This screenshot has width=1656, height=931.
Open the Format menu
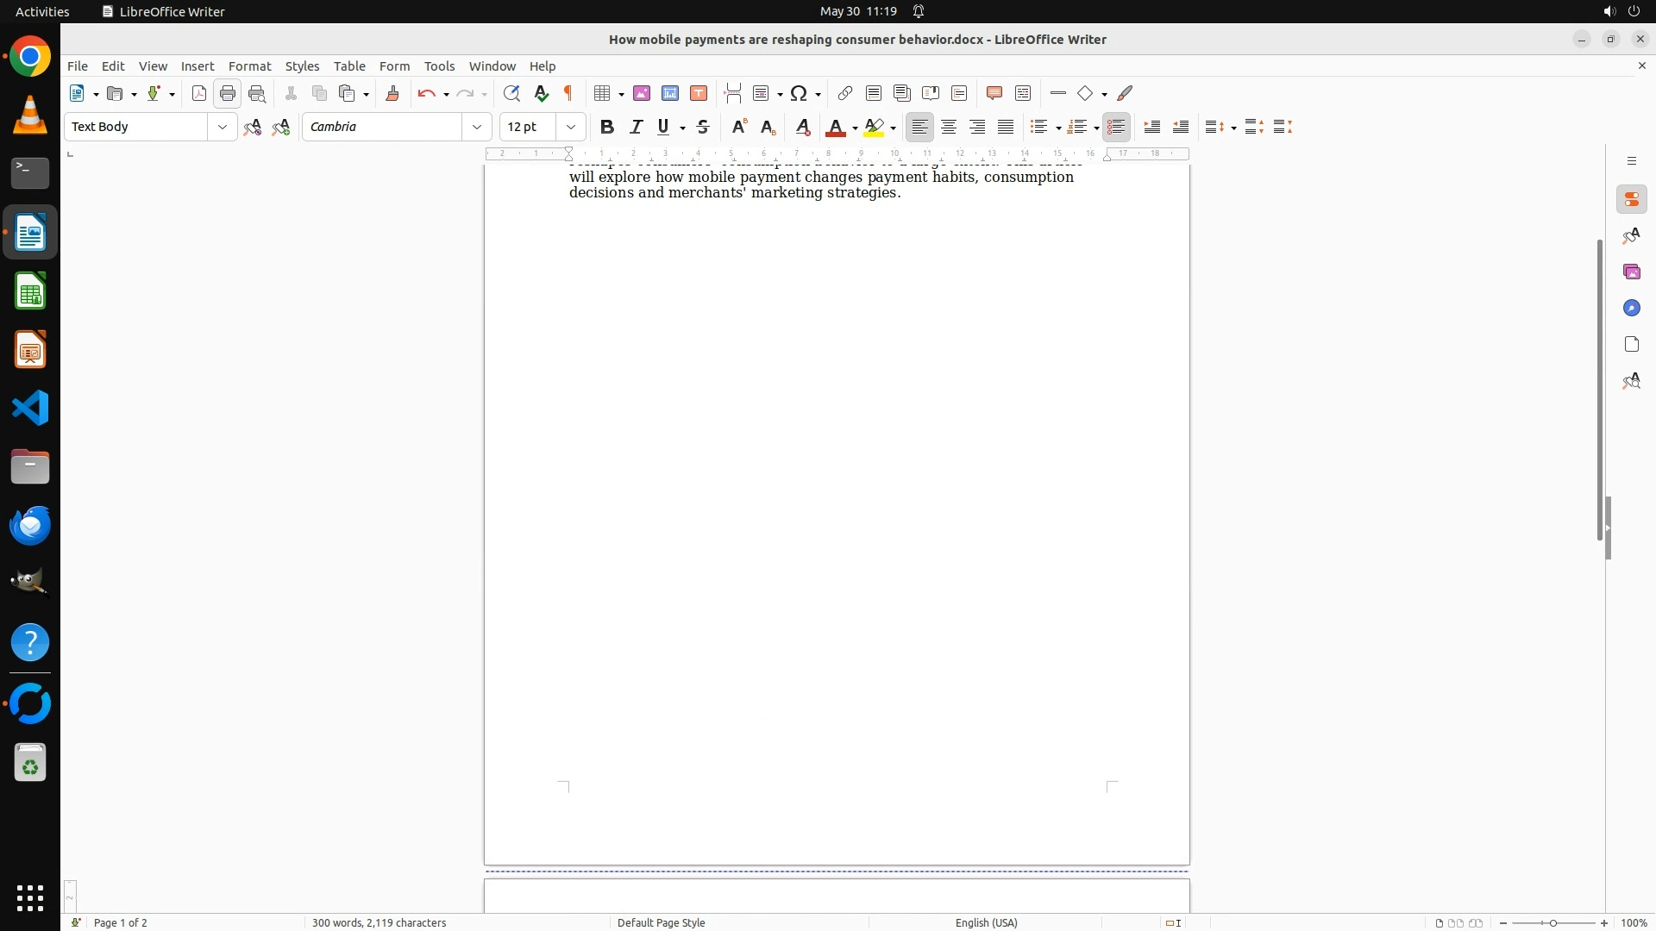tap(249, 66)
